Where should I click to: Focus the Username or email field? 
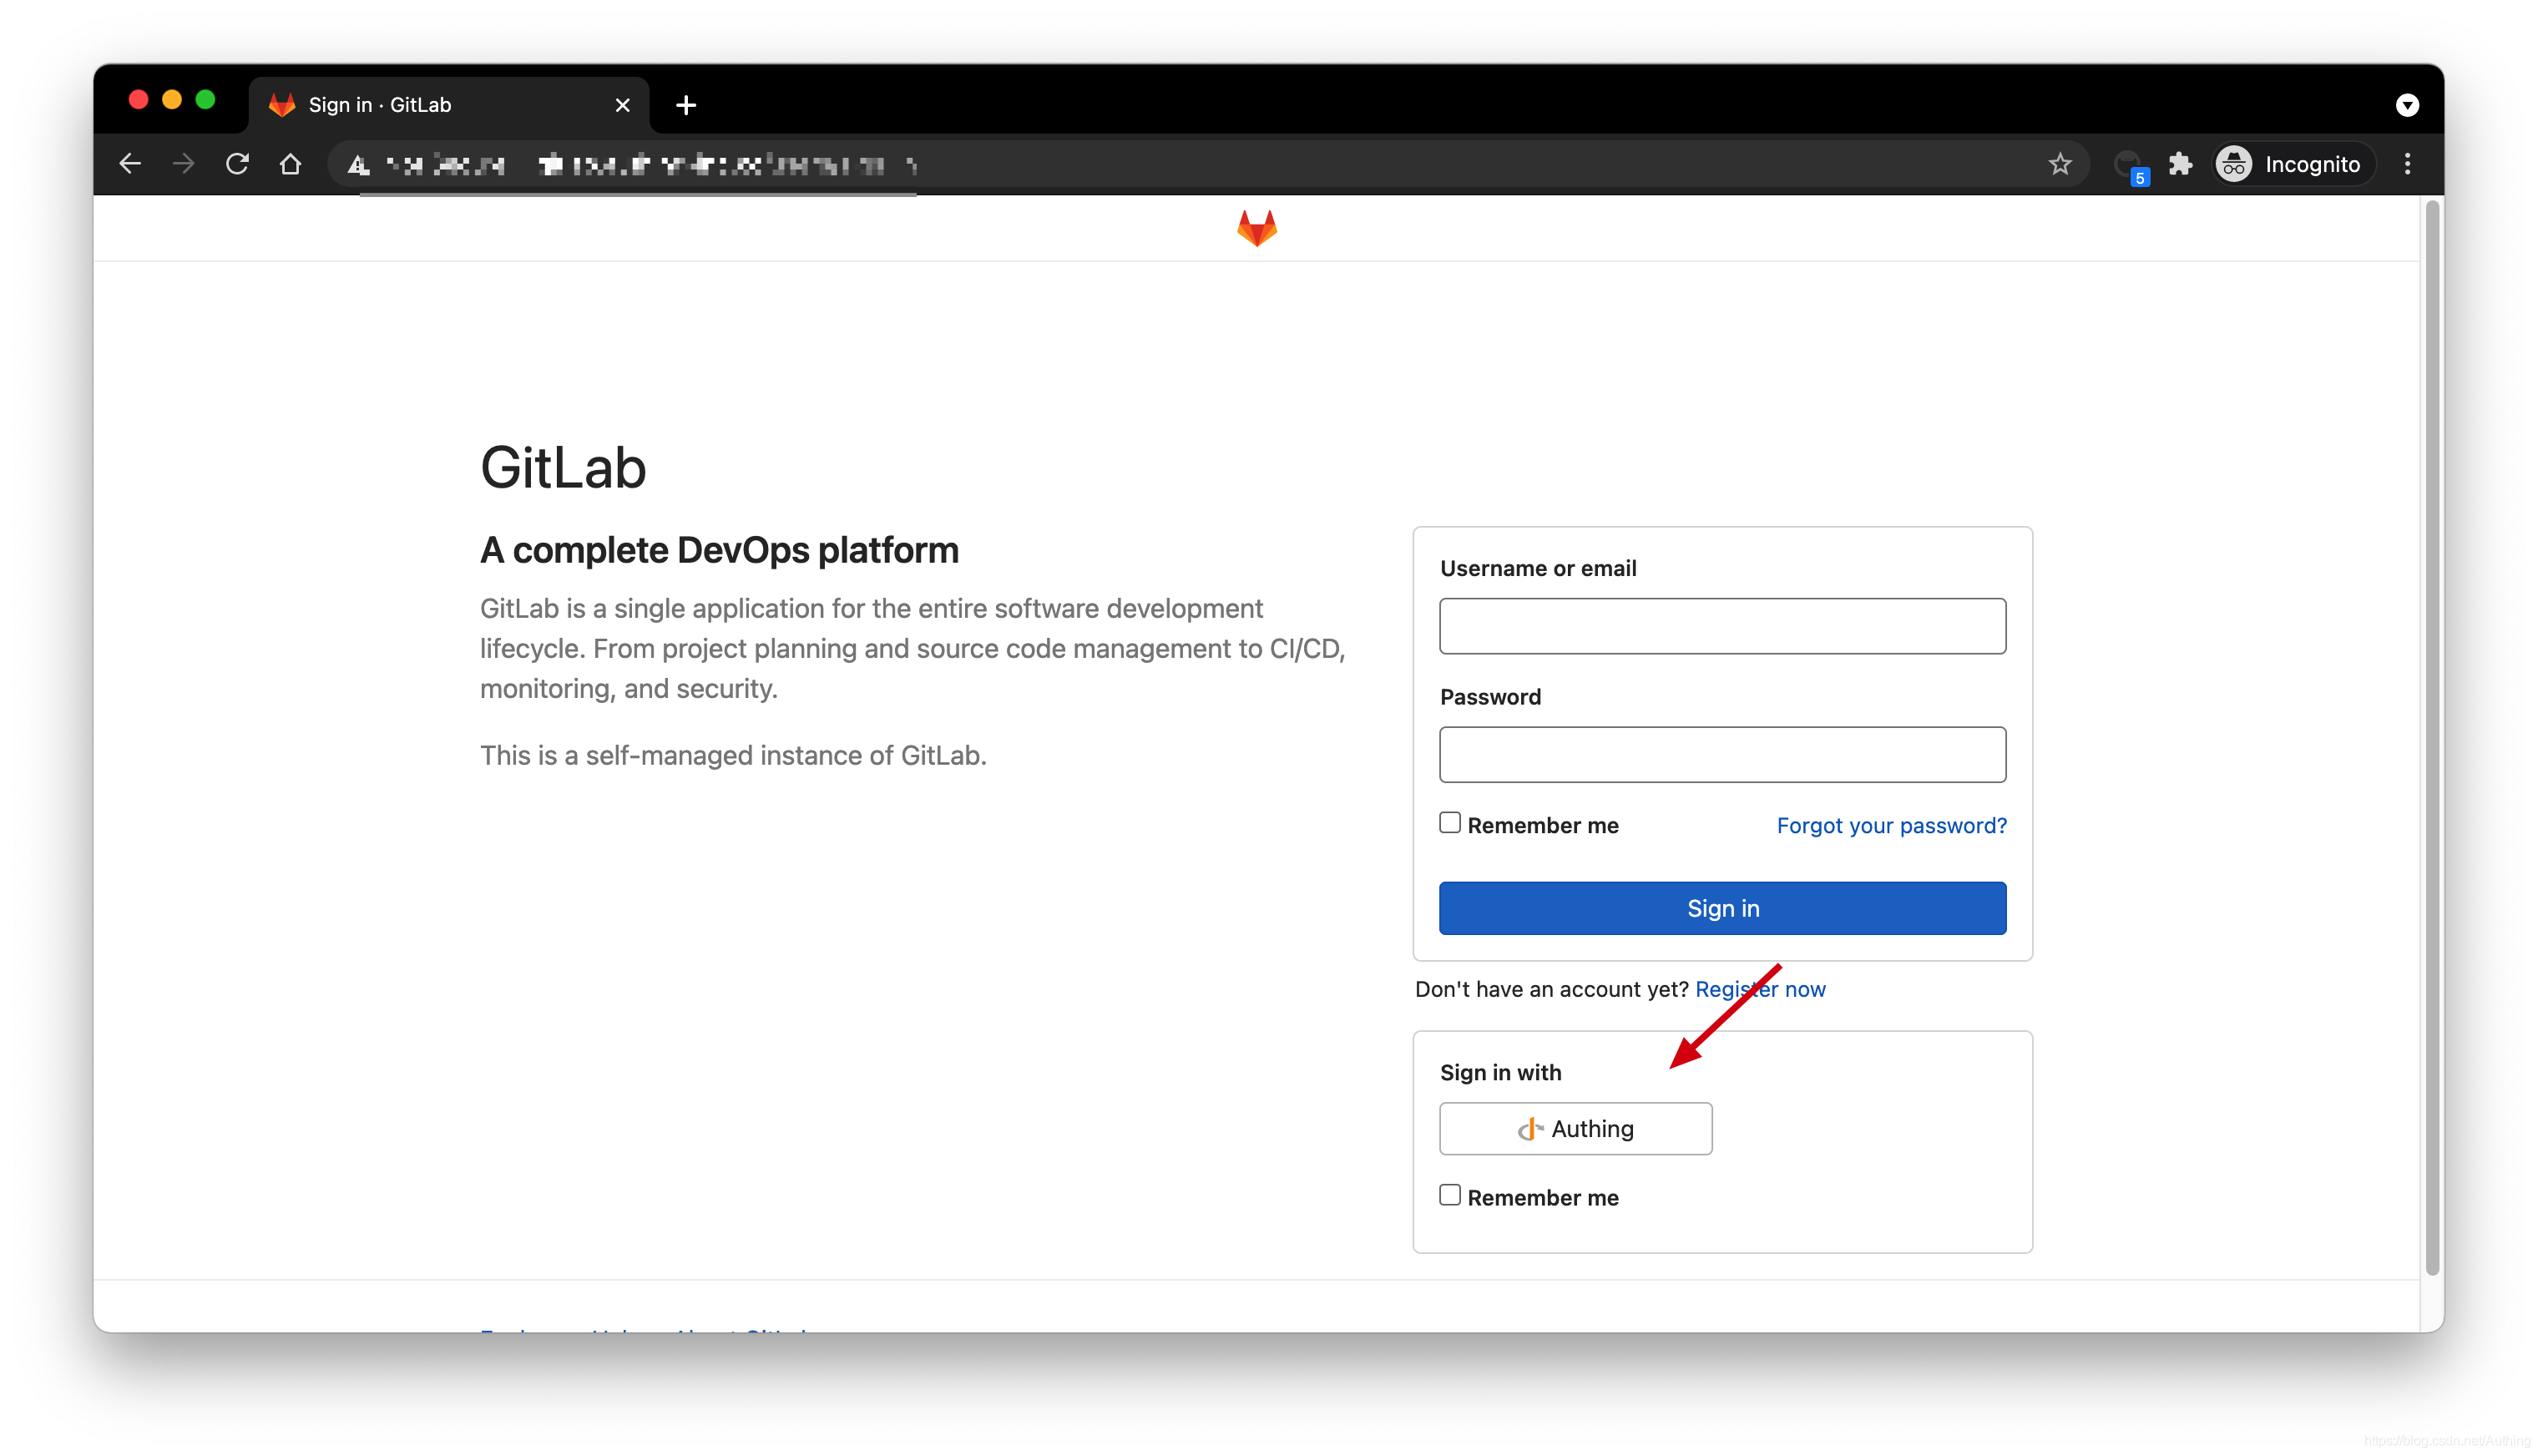1722,626
